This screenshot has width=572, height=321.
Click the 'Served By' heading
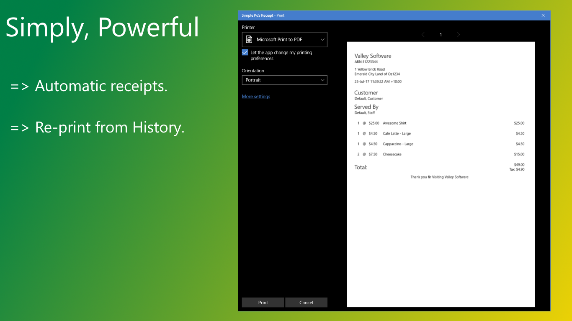pyautogui.click(x=366, y=107)
